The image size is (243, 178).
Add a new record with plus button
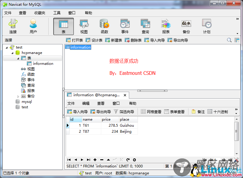[x=95, y=160]
